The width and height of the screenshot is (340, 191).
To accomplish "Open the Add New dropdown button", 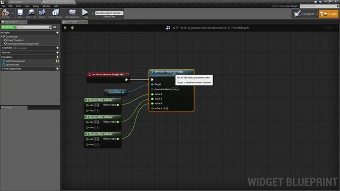I will click(8, 27).
